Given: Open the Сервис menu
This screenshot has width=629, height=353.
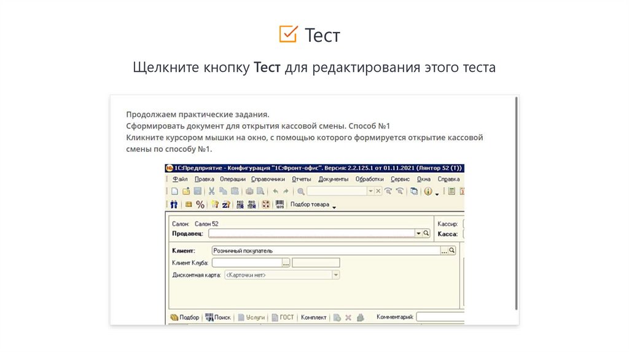Looking at the screenshot, I should pos(400,179).
